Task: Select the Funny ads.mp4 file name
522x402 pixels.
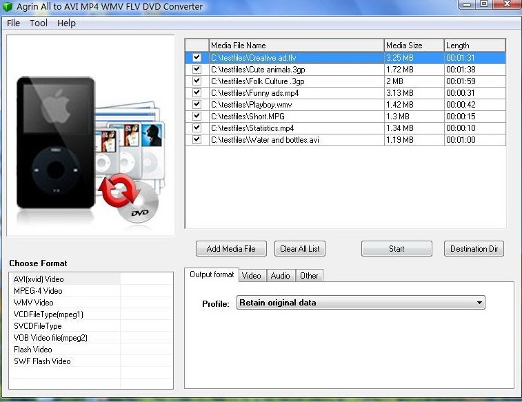Action: [x=254, y=93]
